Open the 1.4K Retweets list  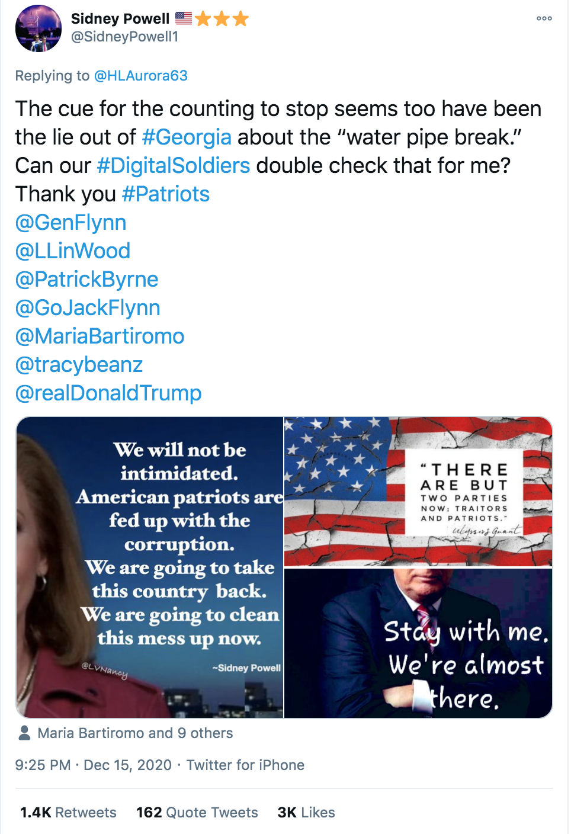pos(68,813)
